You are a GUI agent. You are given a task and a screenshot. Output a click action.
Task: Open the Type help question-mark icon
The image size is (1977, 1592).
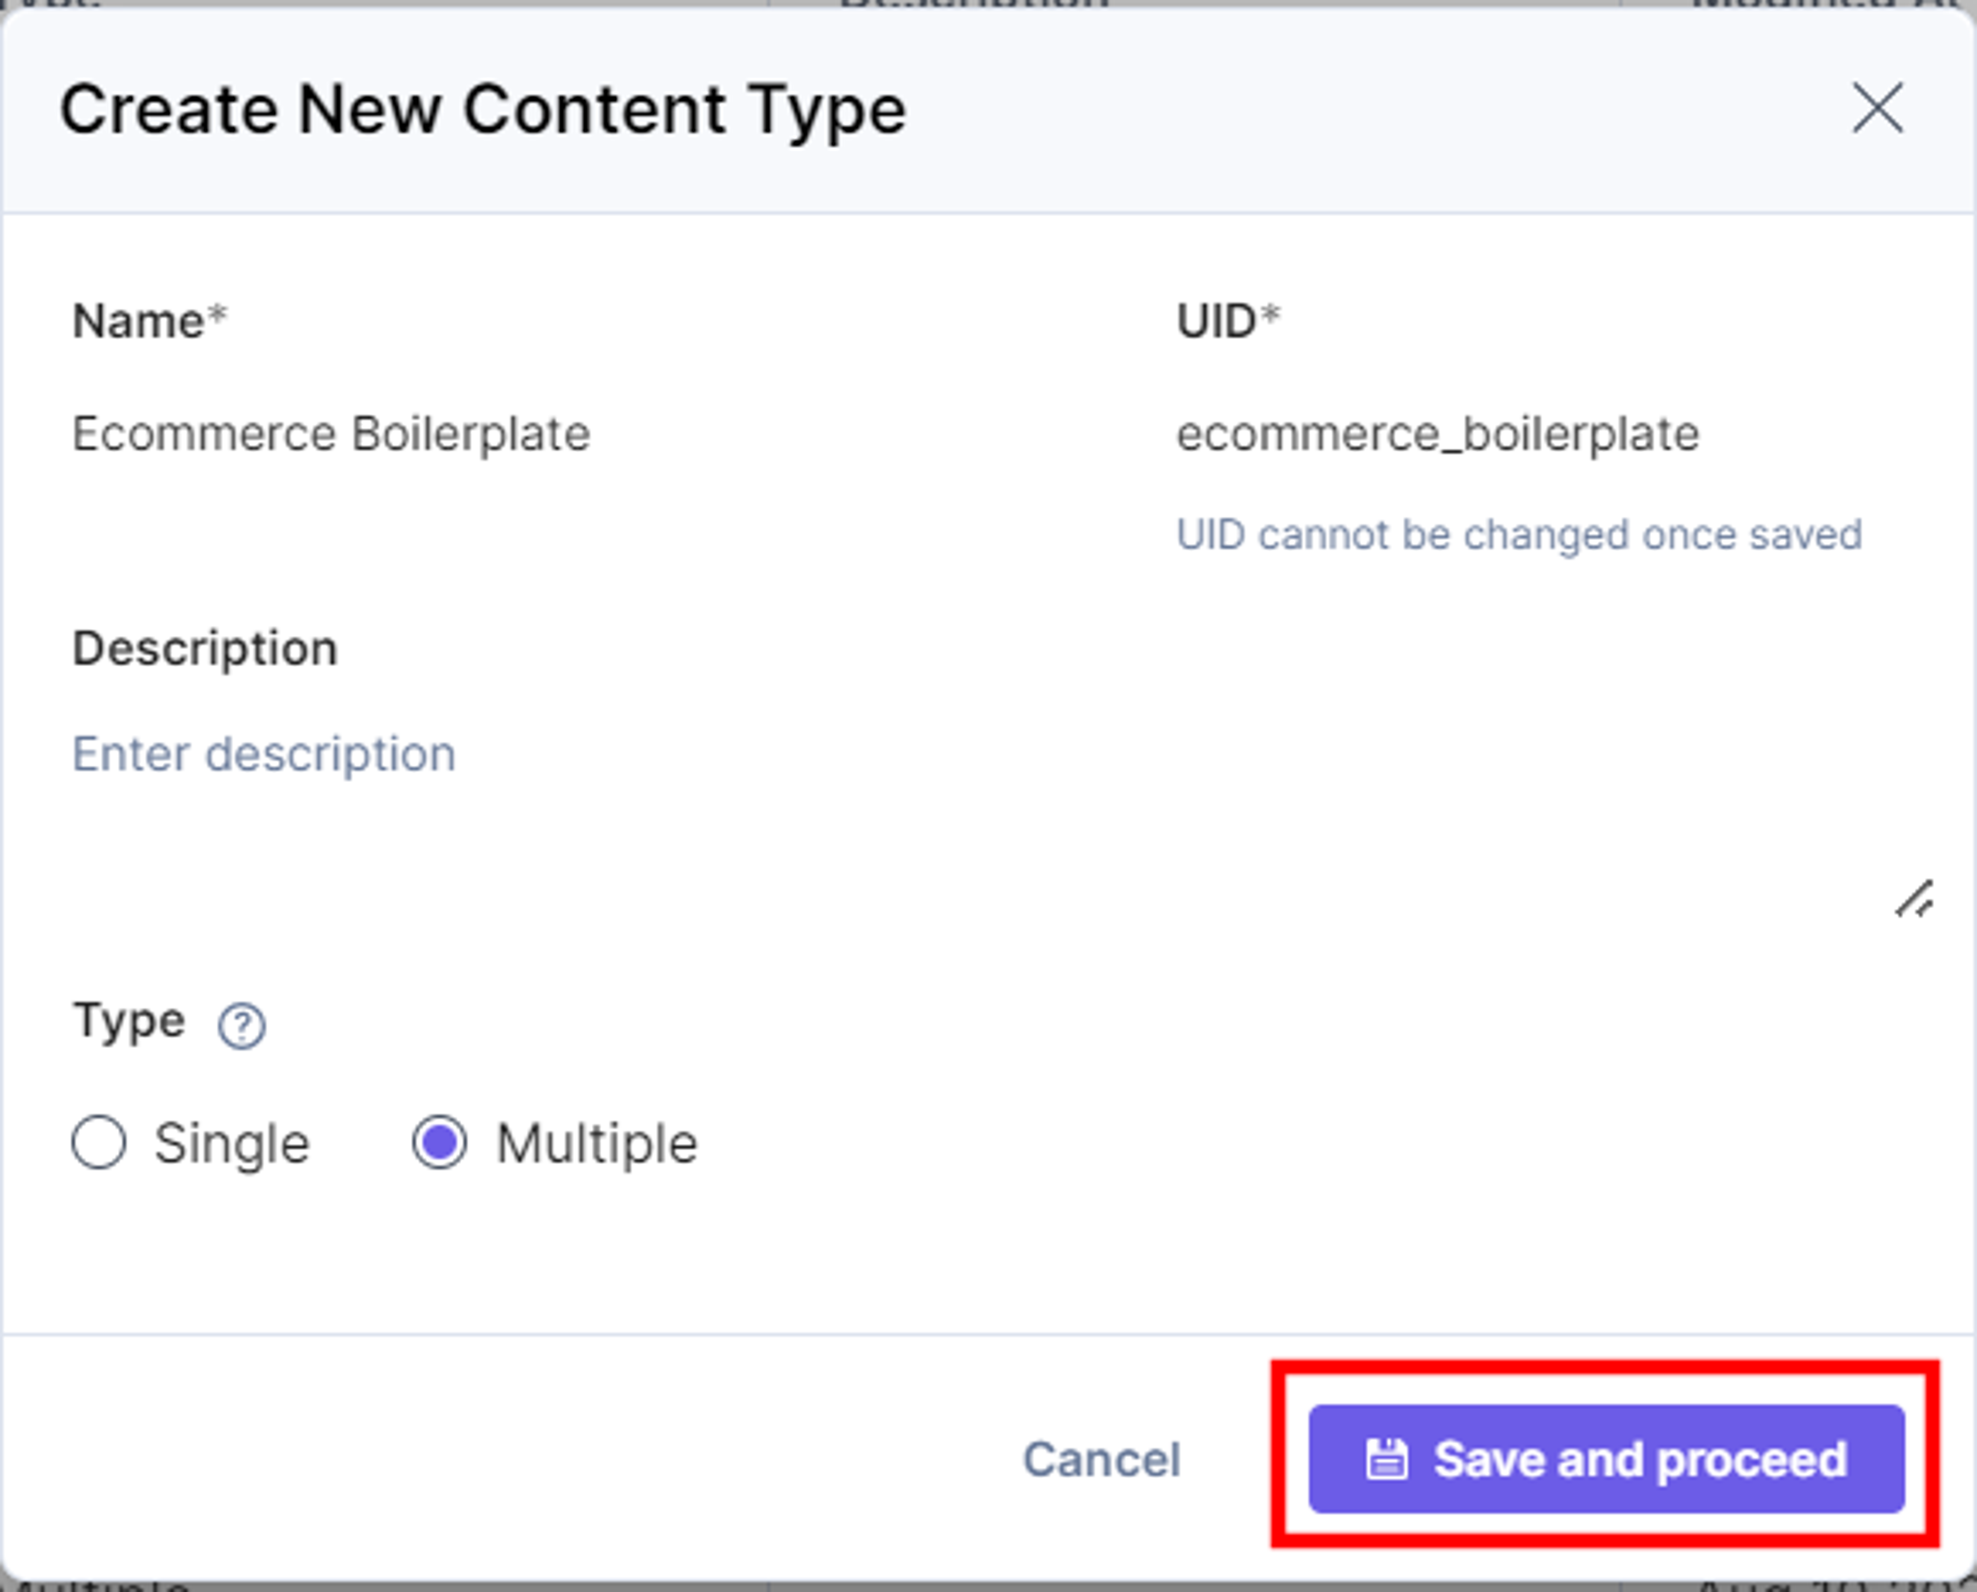[242, 1026]
